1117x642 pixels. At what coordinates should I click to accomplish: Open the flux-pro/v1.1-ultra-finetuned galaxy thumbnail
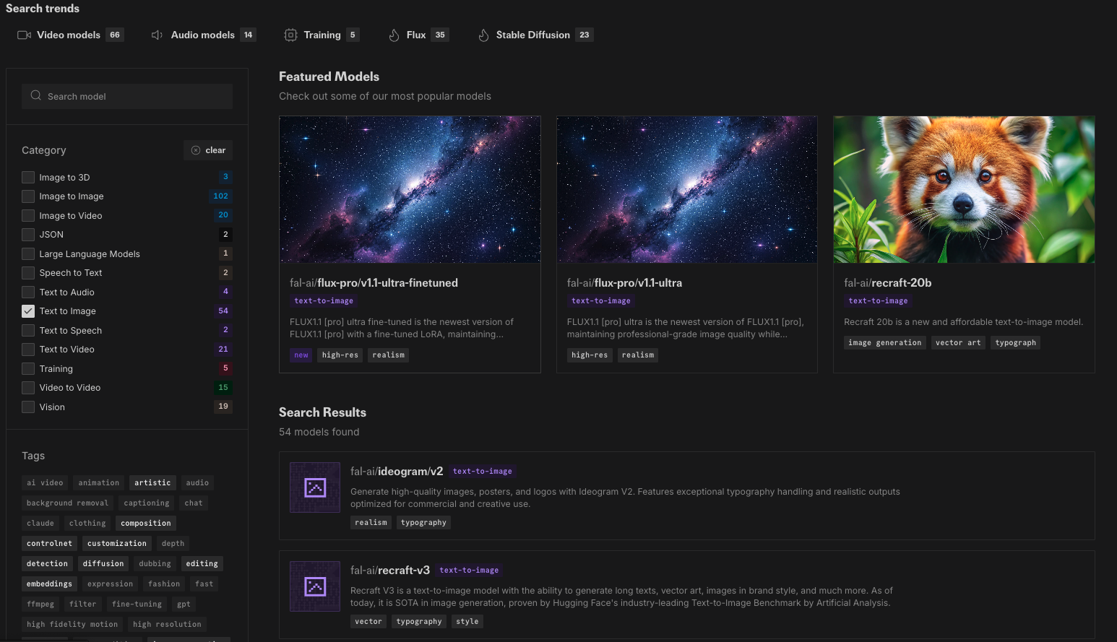click(410, 189)
